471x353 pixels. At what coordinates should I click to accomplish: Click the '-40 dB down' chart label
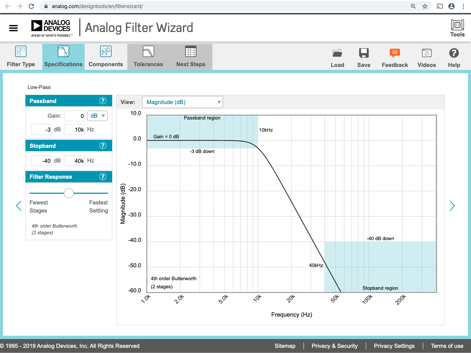click(380, 239)
